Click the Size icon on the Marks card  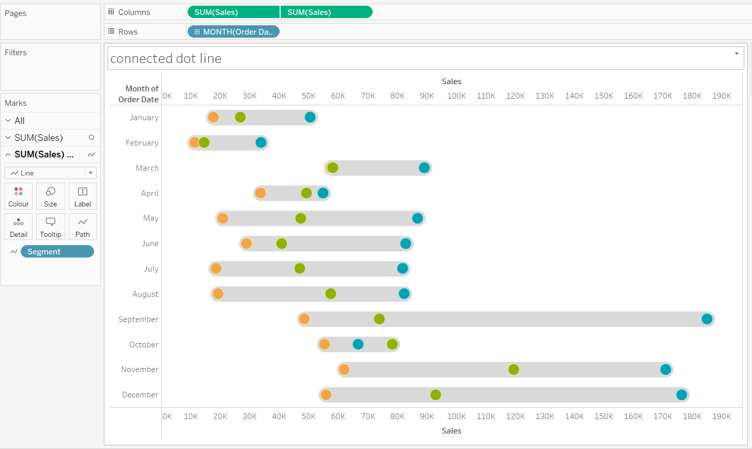tap(50, 196)
